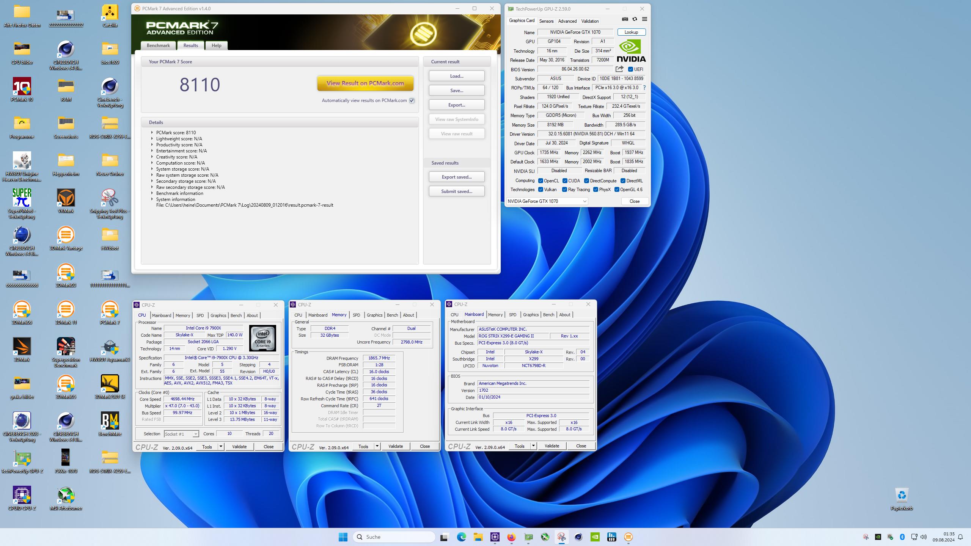Open SuperPiMod desktop shortcut
This screenshot has height=546, width=971.
(22, 204)
